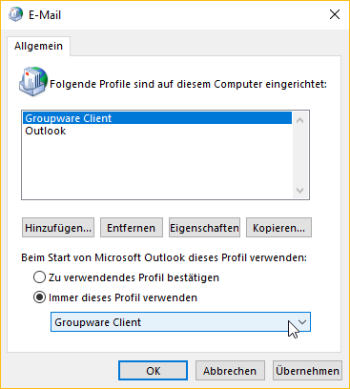This screenshot has width=350, height=389.
Task: Click the profile list scroll-down arrow
Action: [299, 191]
